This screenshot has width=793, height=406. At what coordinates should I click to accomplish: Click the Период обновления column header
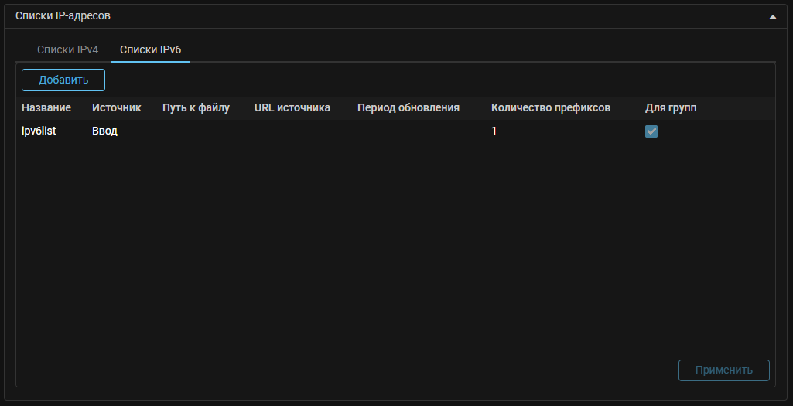408,107
